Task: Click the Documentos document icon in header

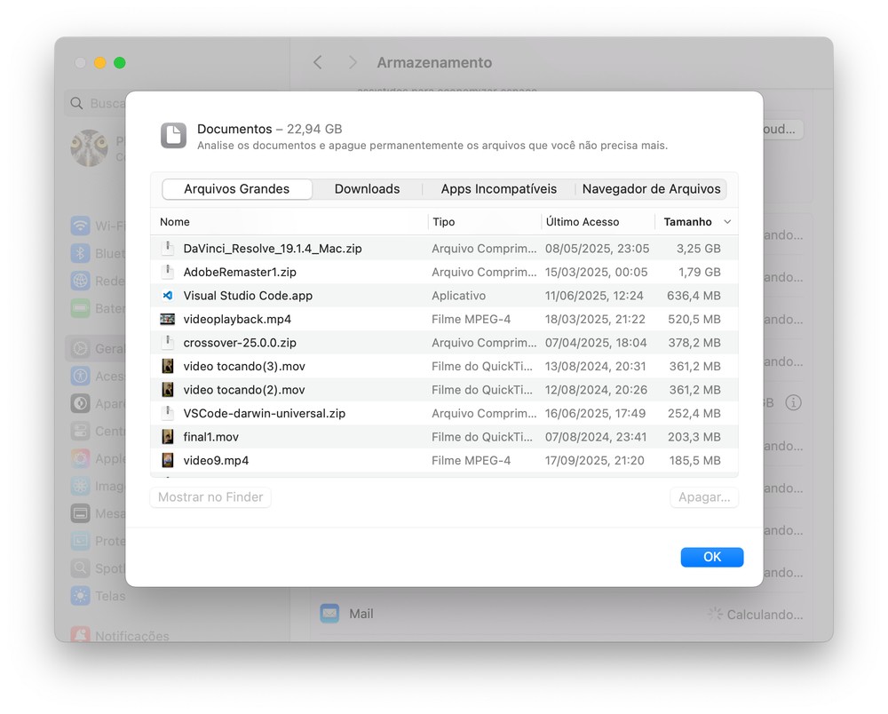Action: [x=174, y=135]
